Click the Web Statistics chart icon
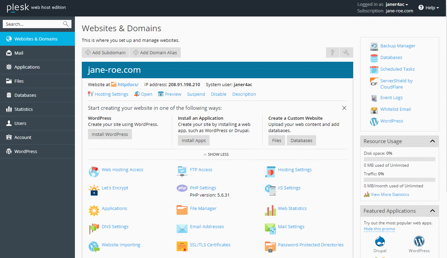This screenshot has width=447, height=258. 270,210
